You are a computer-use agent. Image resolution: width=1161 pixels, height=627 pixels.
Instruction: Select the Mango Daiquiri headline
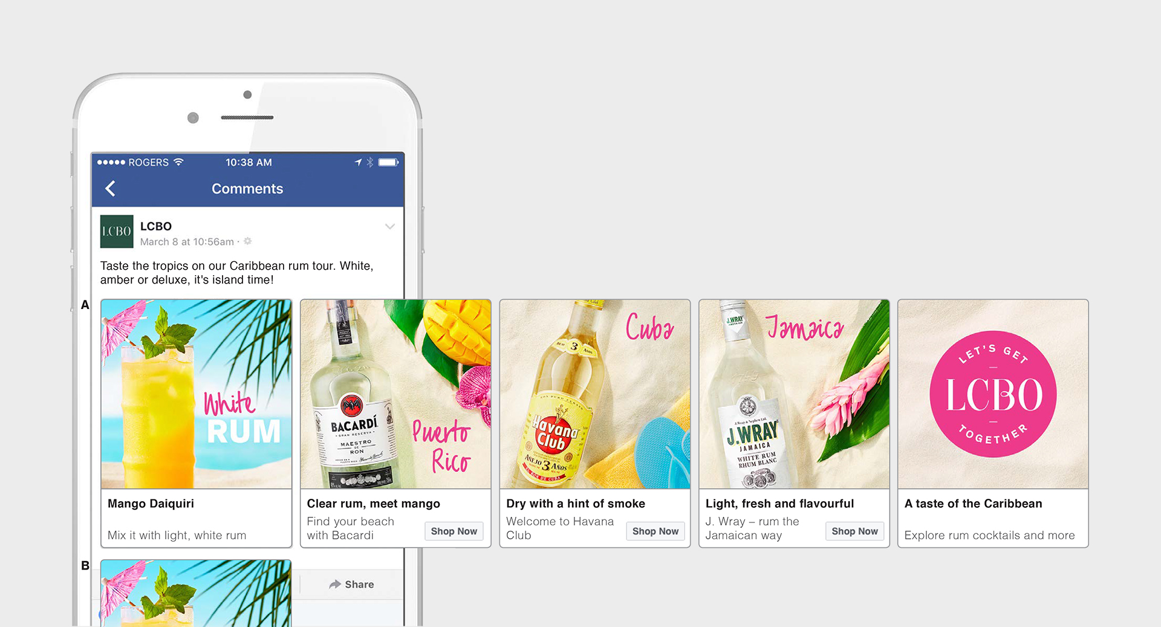(151, 504)
